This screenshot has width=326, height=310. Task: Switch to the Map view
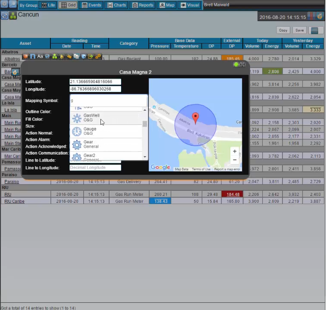click(167, 5)
